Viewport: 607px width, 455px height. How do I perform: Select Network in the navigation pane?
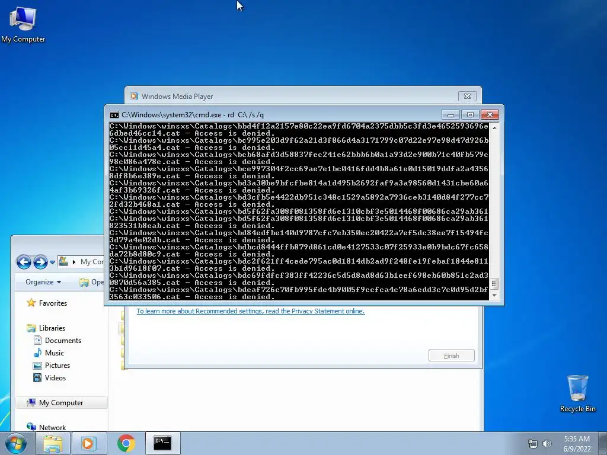(46, 427)
